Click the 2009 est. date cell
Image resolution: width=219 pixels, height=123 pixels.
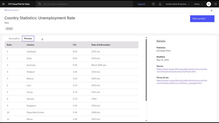96,79
